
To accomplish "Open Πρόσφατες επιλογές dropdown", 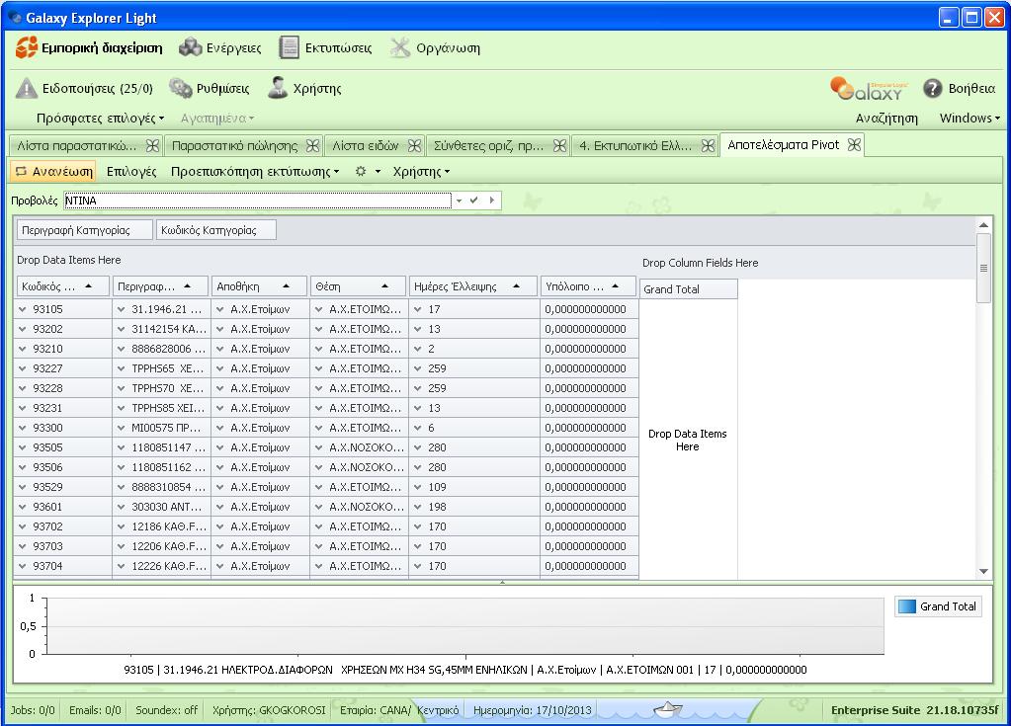I will tap(100, 118).
